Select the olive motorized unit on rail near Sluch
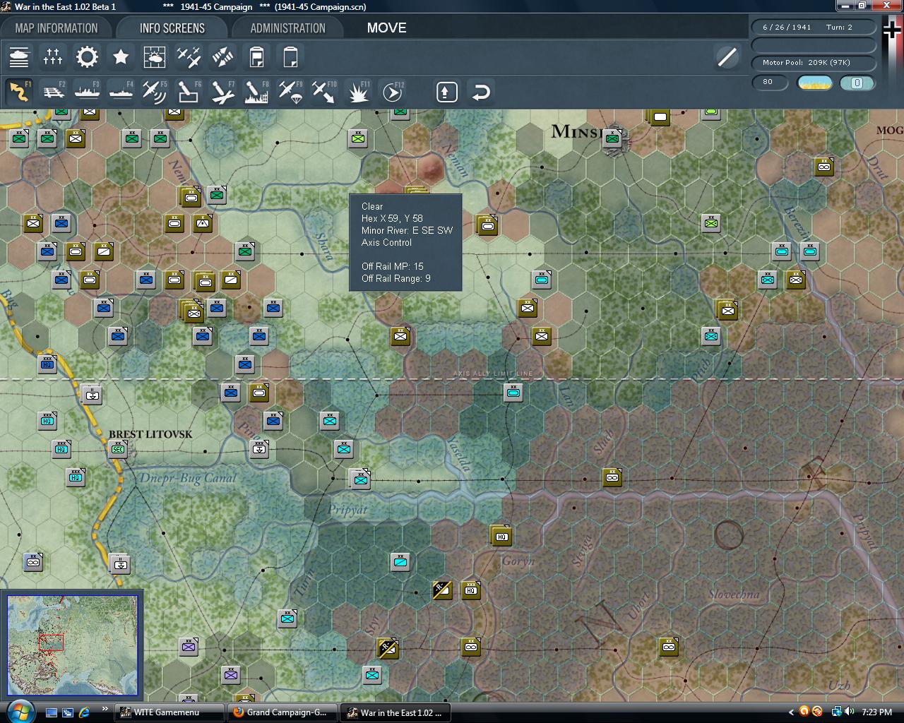 612,477
